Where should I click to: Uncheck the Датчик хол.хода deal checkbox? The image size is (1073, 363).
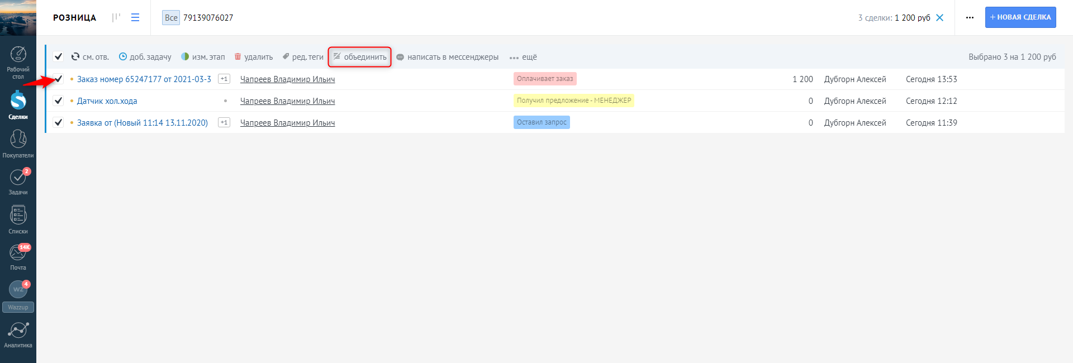tap(58, 101)
